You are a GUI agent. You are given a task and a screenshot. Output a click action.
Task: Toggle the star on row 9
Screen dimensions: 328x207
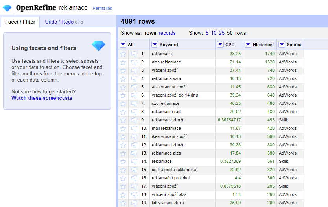pos(123,120)
